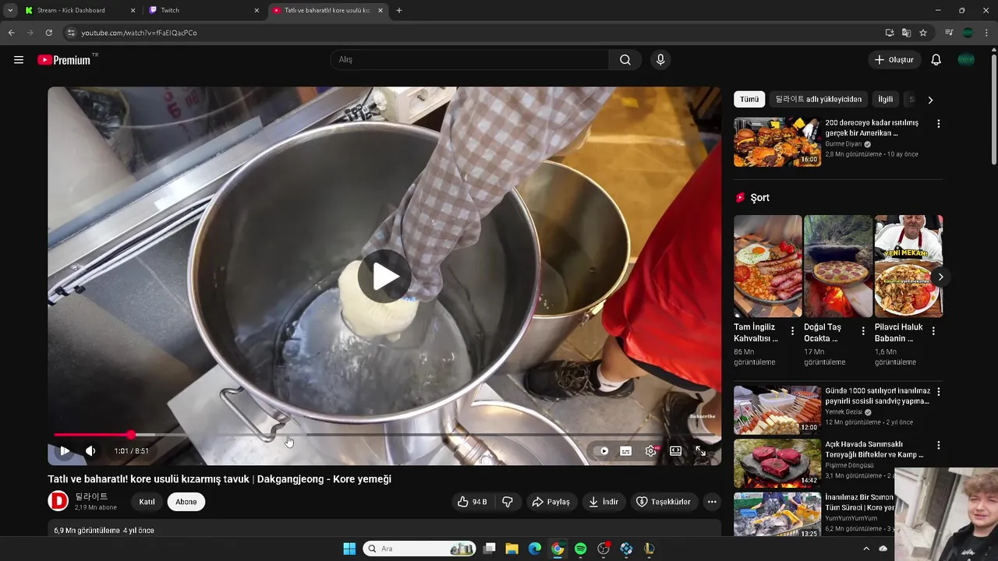Image resolution: width=998 pixels, height=561 pixels.
Task: Click the red scrubber handle on the timeline
Action: point(131,435)
